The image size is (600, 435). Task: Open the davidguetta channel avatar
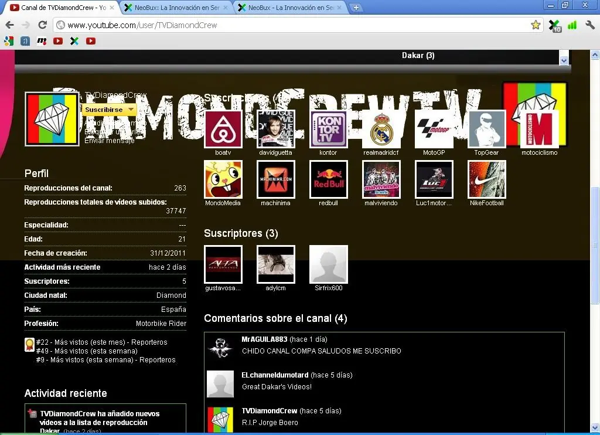pos(276,129)
